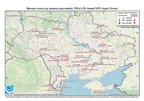Click the left-side '50°' latitude label

(7, 35)
